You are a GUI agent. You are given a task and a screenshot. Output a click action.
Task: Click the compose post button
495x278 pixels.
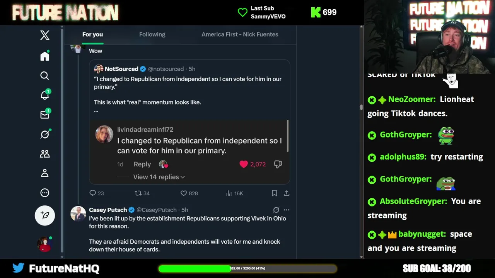coord(45,215)
